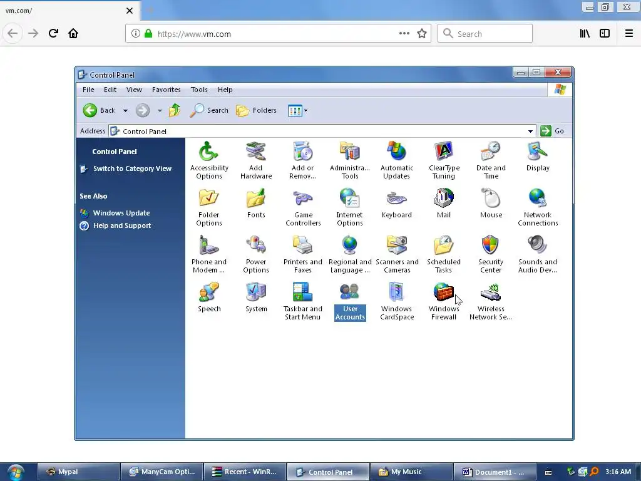Select Automatic Updates icon
Screen dimensions: 641x481
click(x=396, y=160)
